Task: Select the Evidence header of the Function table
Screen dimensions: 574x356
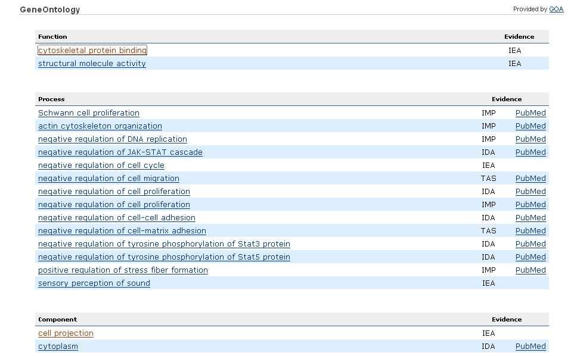Action: pos(519,36)
